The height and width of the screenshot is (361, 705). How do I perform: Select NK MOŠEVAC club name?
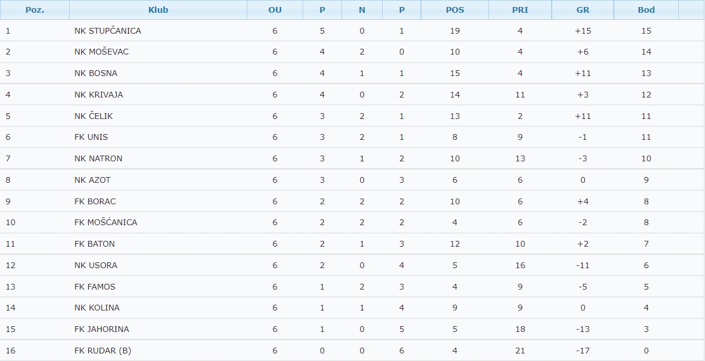point(102,52)
